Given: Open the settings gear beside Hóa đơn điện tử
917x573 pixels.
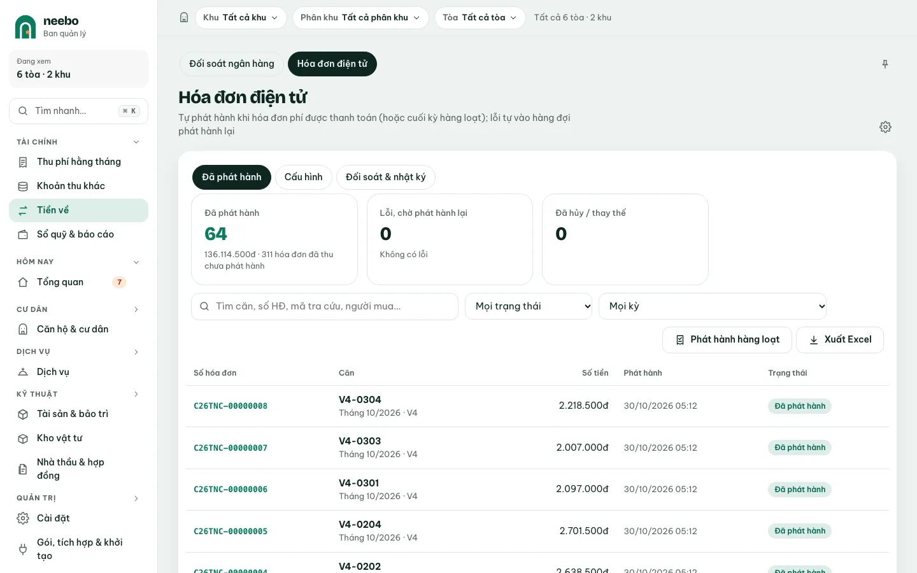Looking at the screenshot, I should [885, 127].
